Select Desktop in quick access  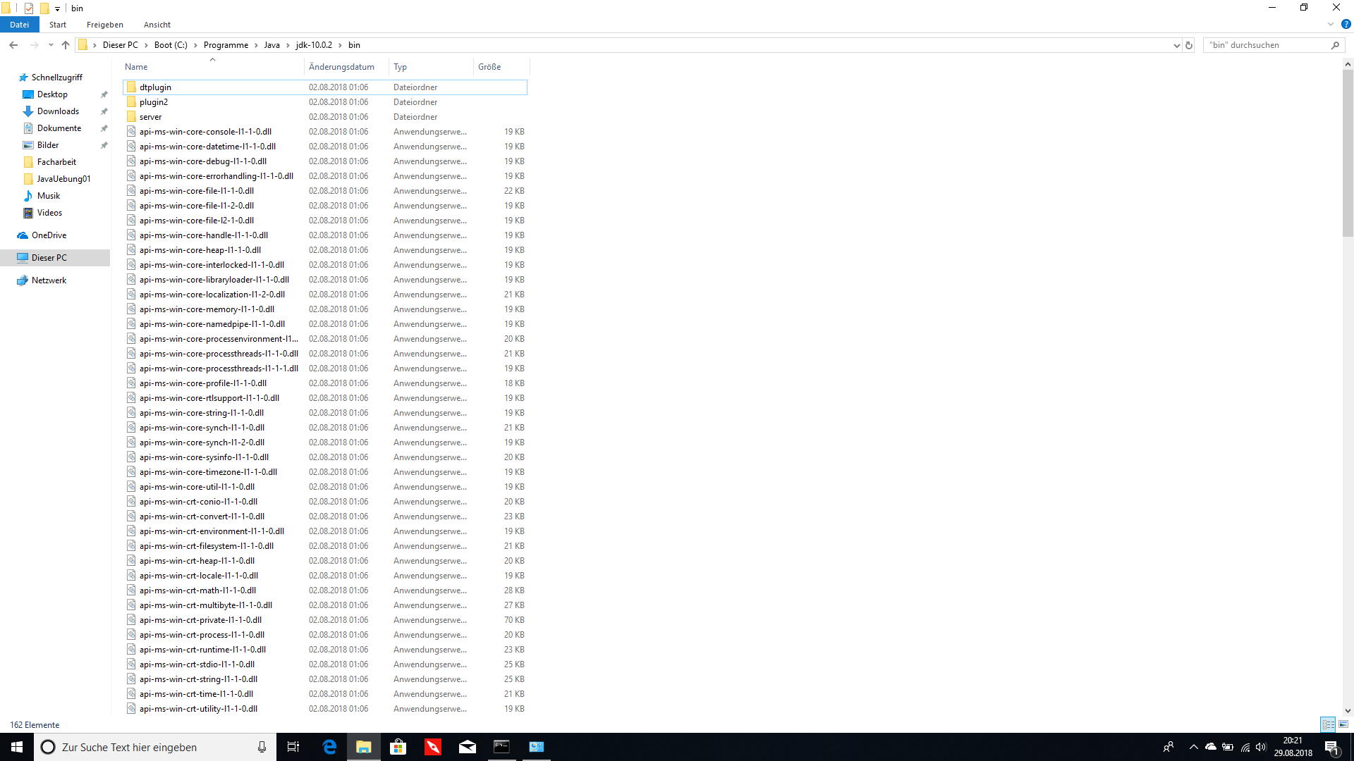point(51,94)
